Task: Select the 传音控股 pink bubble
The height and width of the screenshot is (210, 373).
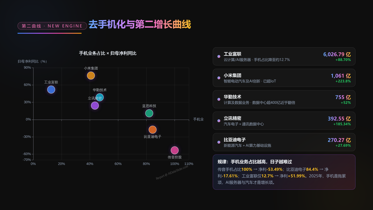Action: tap(175, 150)
